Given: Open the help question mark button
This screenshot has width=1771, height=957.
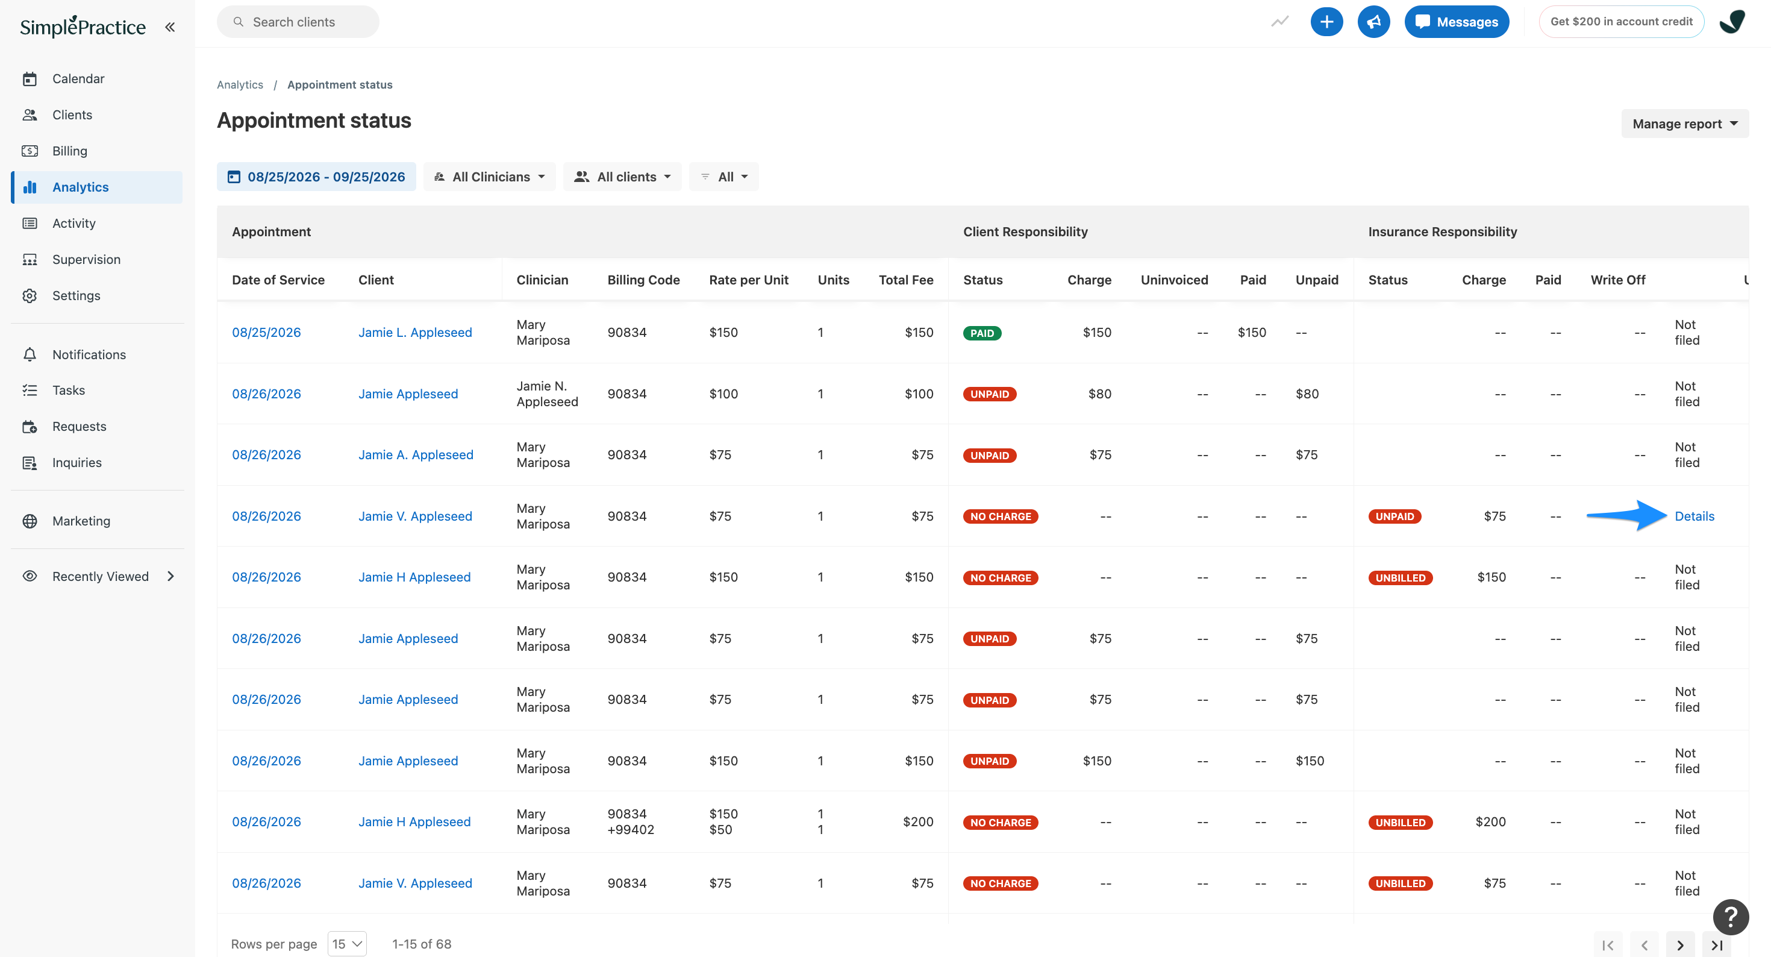Looking at the screenshot, I should click(x=1731, y=917).
